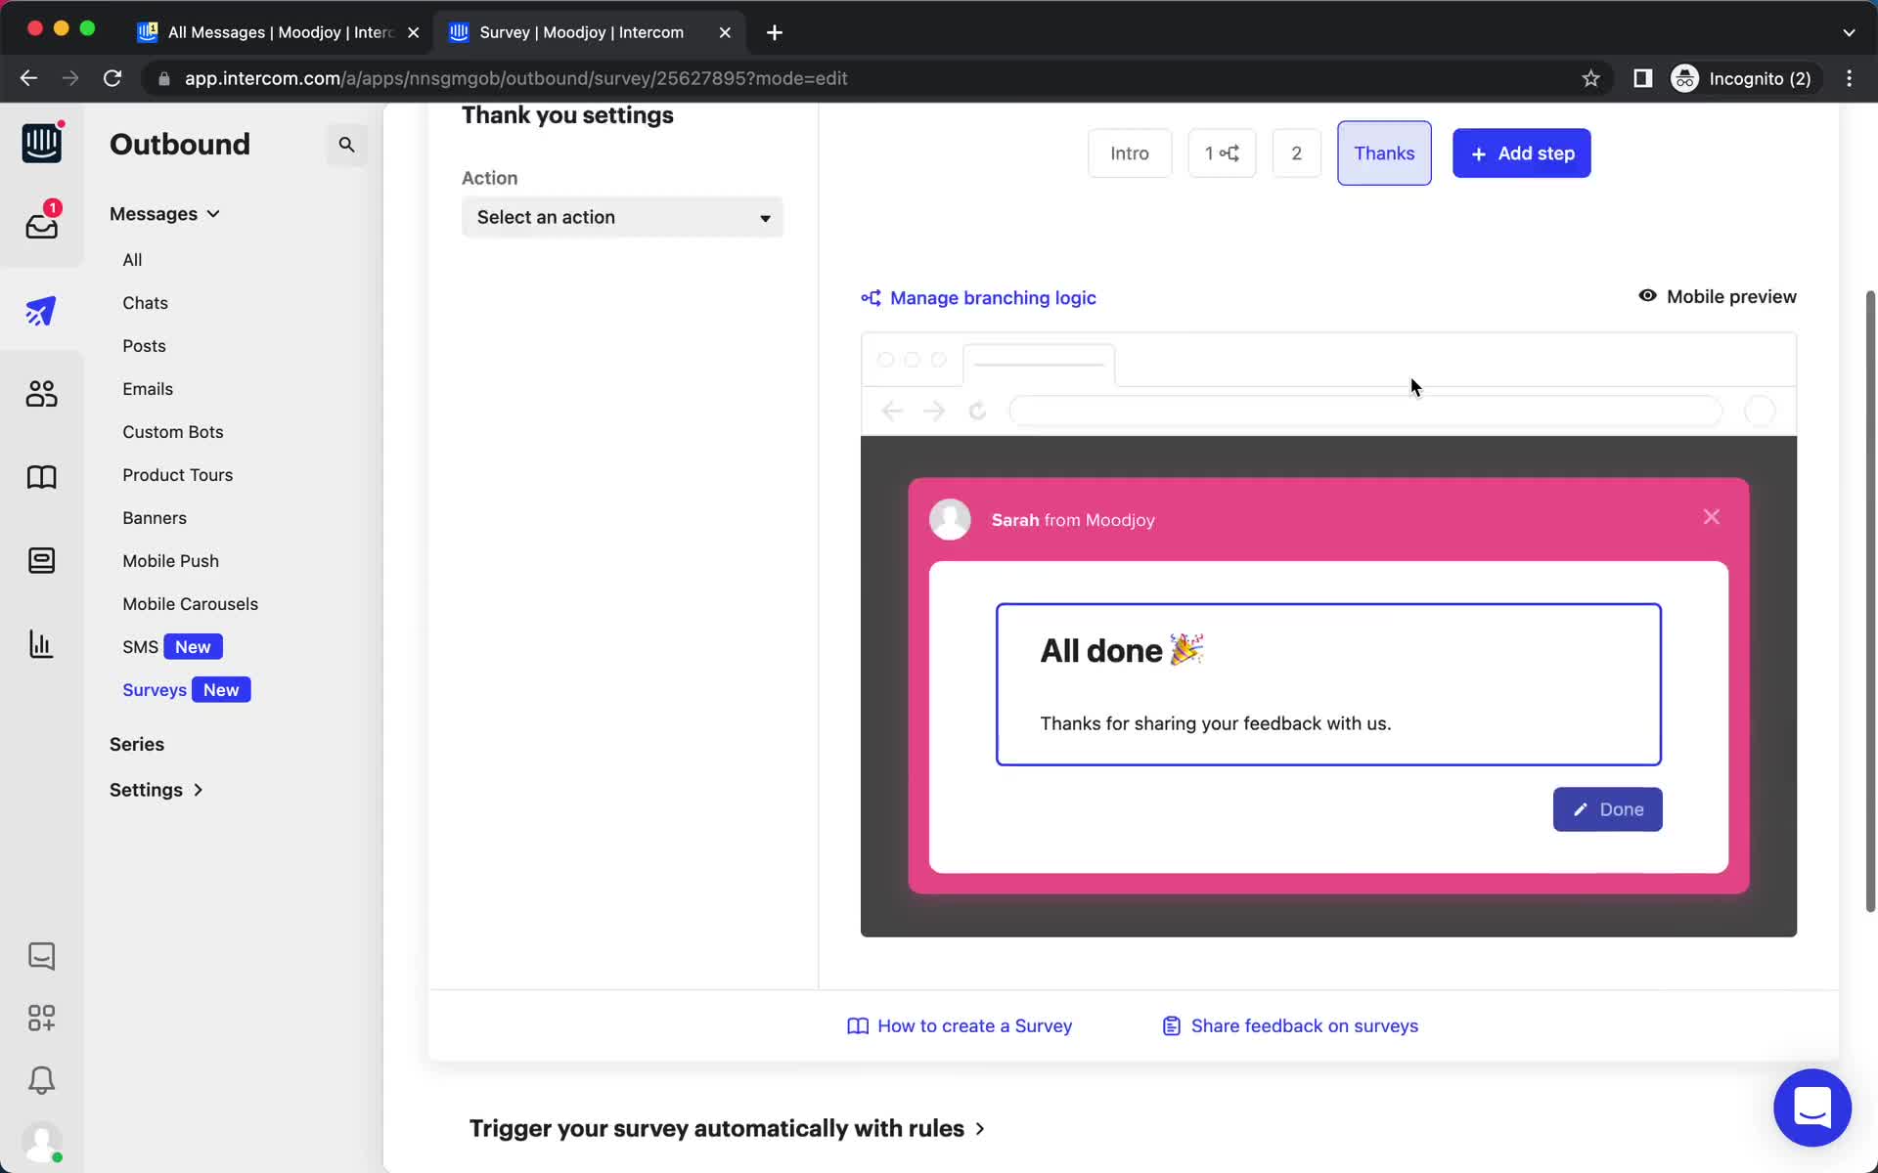
Task: Click the search icon in Outbound
Action: (346, 145)
